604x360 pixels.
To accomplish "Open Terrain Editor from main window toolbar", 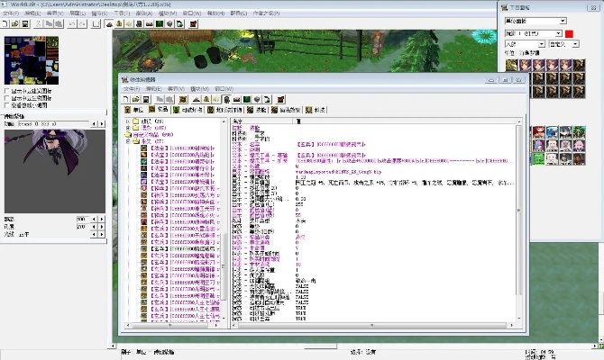I will coord(109,23).
